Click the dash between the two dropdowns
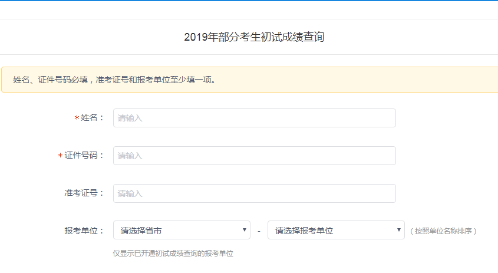This screenshot has width=498, height=273. click(x=259, y=231)
